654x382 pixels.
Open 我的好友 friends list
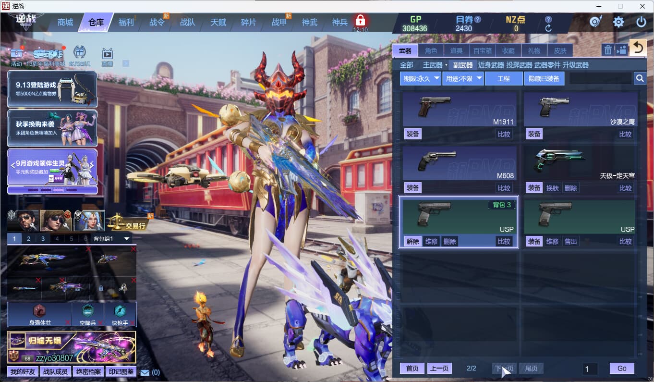point(23,372)
